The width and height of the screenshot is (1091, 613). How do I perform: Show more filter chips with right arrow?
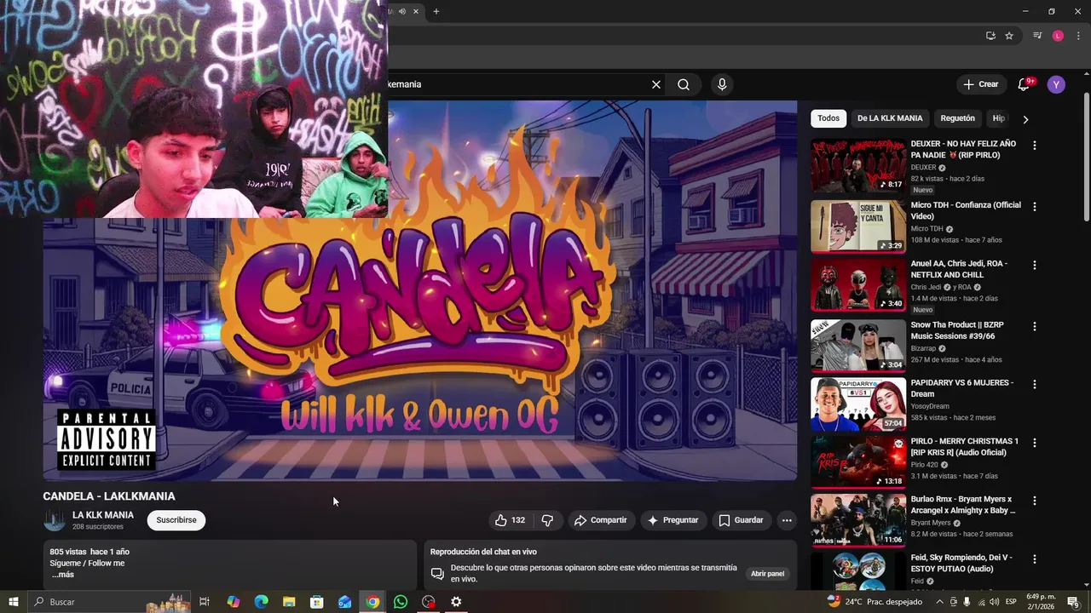click(x=1025, y=119)
